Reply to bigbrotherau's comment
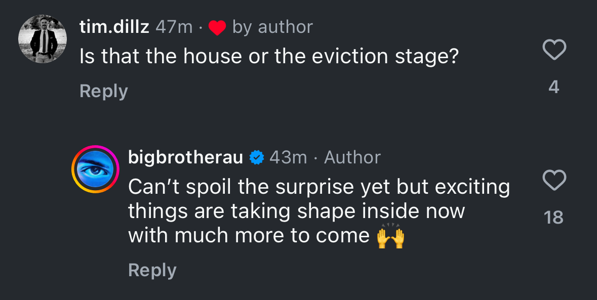Image resolution: width=597 pixels, height=300 pixels. (152, 270)
